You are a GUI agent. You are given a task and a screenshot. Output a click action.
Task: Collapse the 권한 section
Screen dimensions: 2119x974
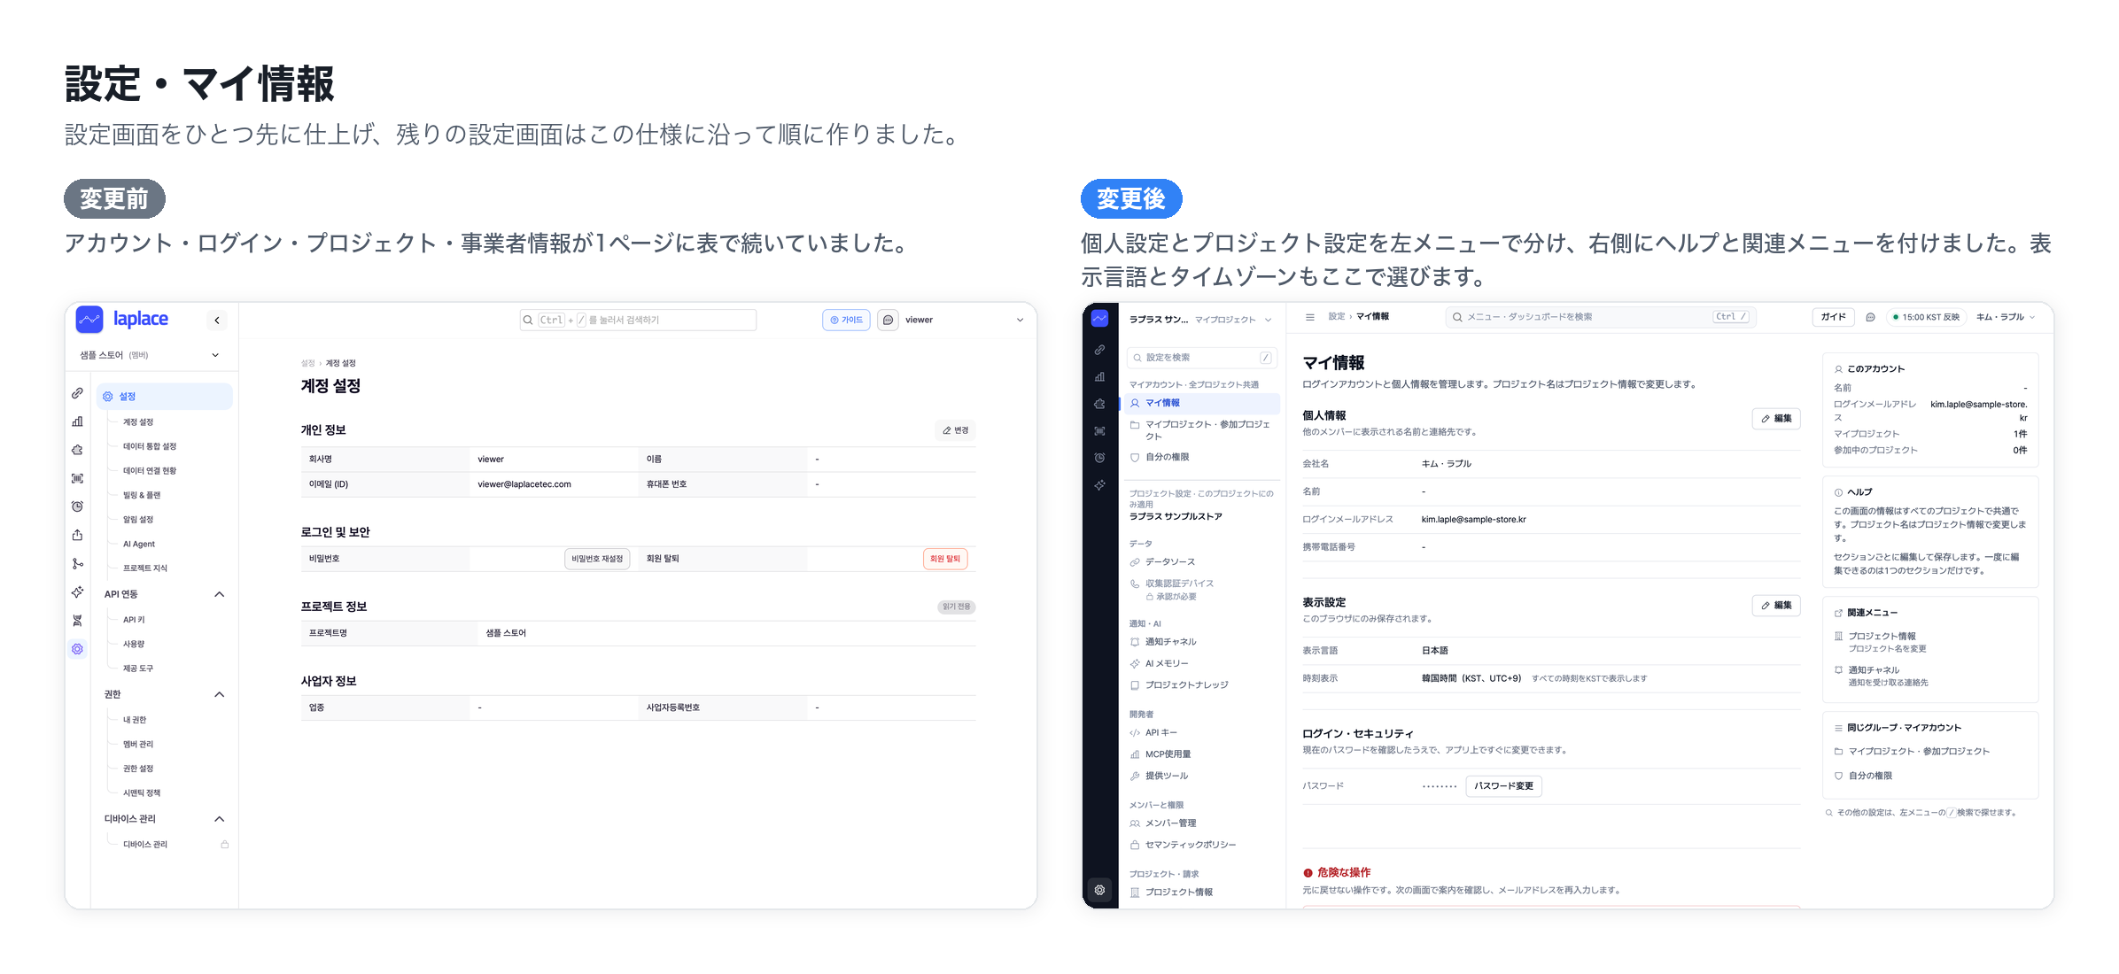pyautogui.click(x=220, y=694)
